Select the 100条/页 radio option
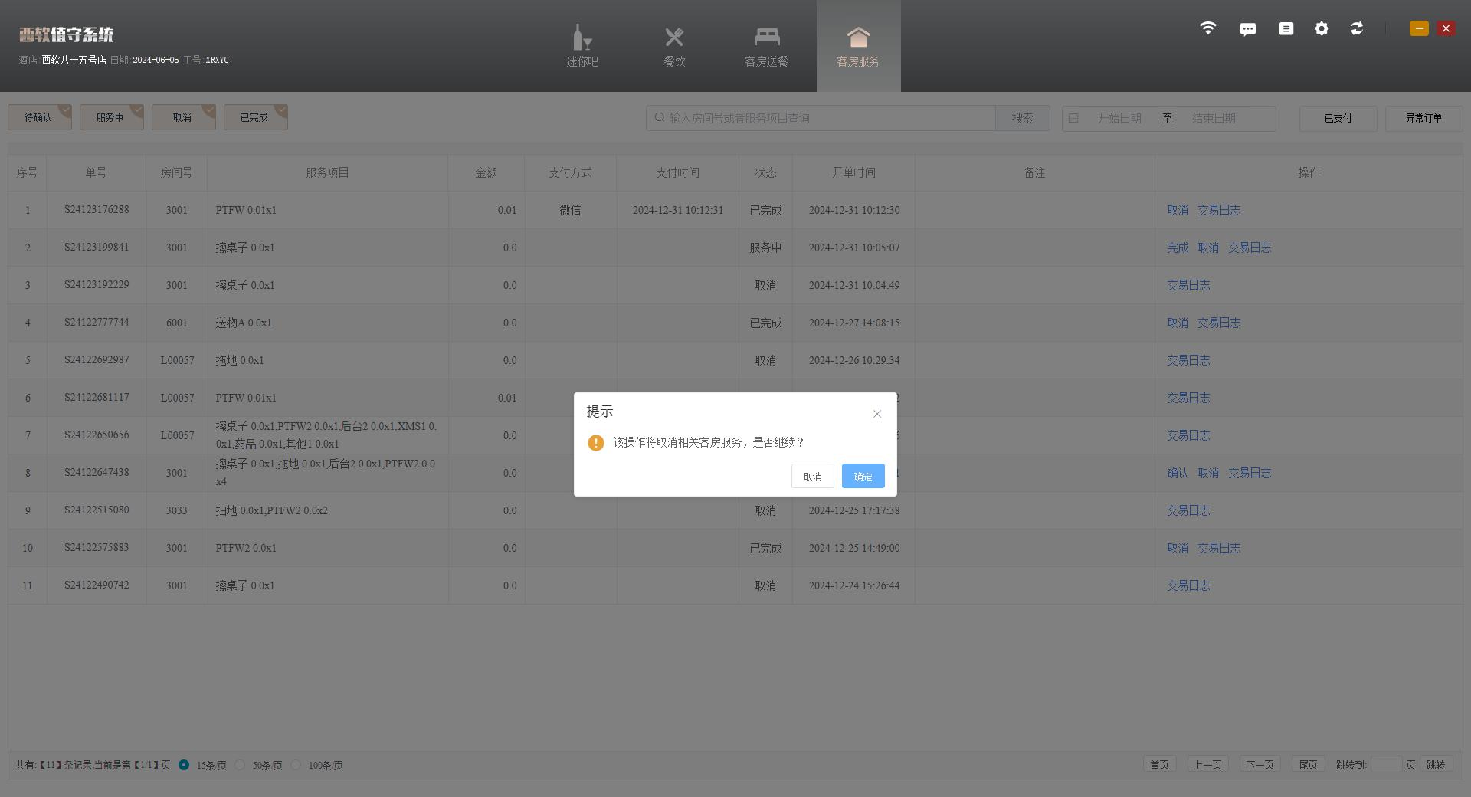The height and width of the screenshot is (797, 1471). click(x=296, y=765)
